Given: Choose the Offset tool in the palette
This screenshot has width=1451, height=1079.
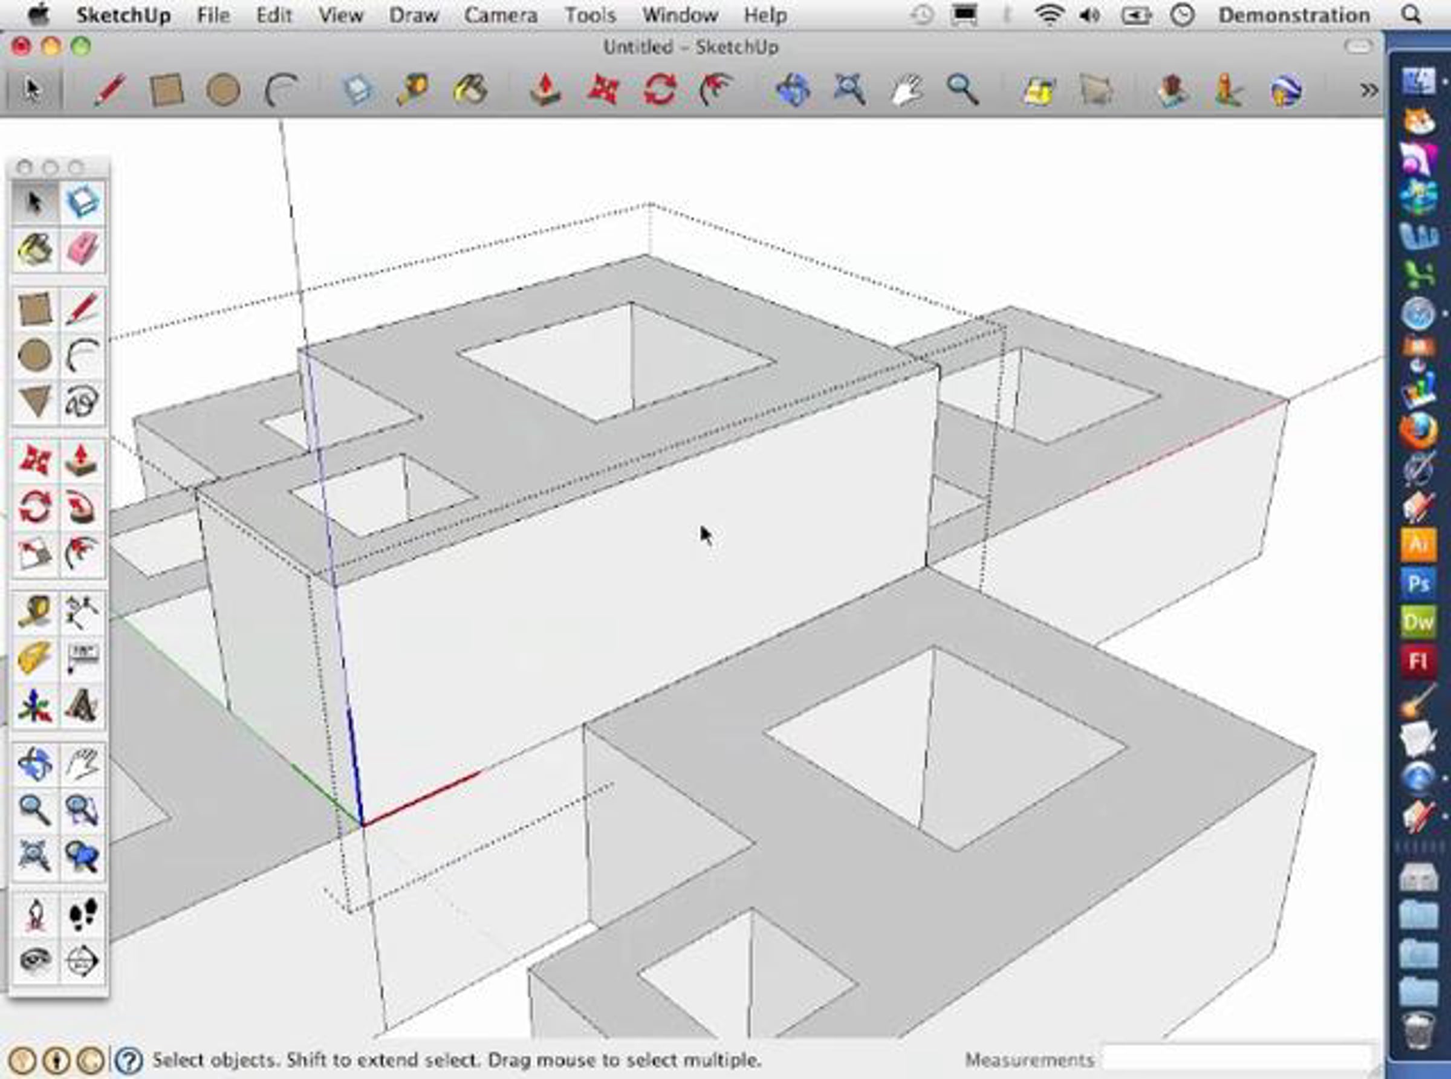Looking at the screenshot, I should (x=82, y=554).
